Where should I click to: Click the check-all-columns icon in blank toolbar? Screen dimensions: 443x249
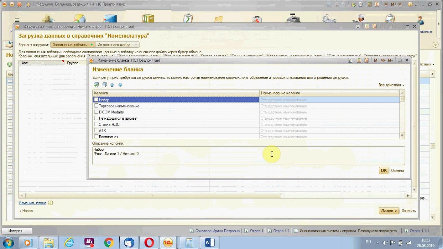96,85
